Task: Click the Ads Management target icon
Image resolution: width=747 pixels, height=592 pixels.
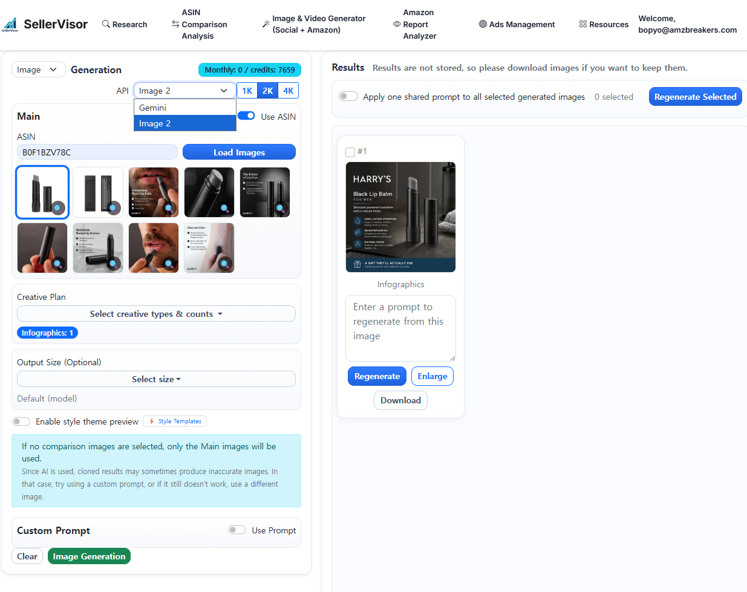Action: (483, 24)
